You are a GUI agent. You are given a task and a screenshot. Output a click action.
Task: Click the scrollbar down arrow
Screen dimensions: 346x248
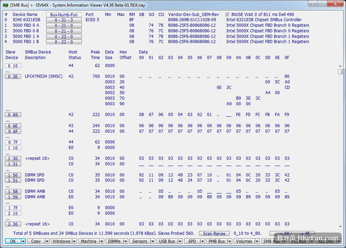[340, 226]
